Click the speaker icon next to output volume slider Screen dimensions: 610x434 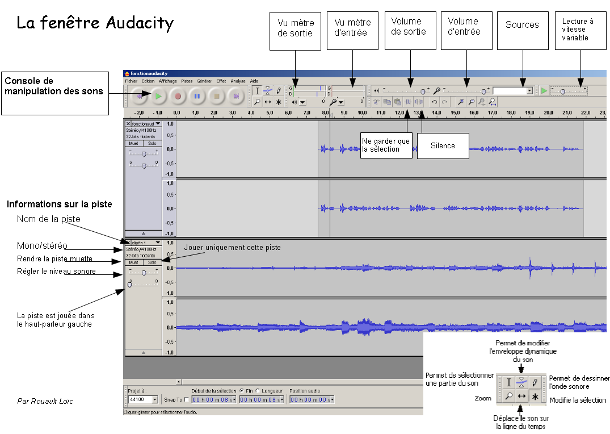376,91
